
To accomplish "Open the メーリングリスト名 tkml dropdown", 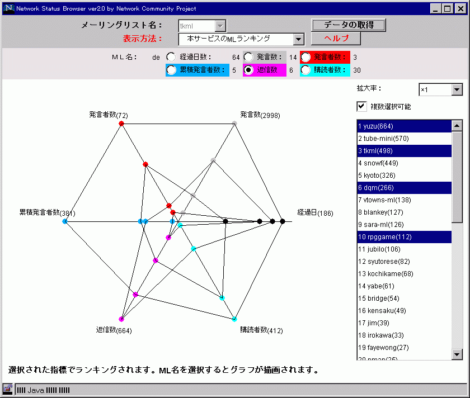I will pyautogui.click(x=220, y=26).
